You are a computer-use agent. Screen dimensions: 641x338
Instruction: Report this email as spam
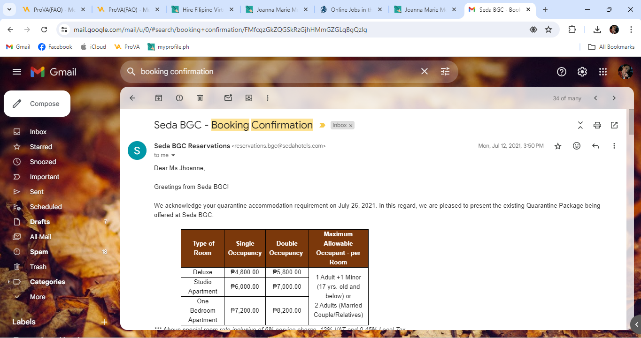(x=179, y=98)
